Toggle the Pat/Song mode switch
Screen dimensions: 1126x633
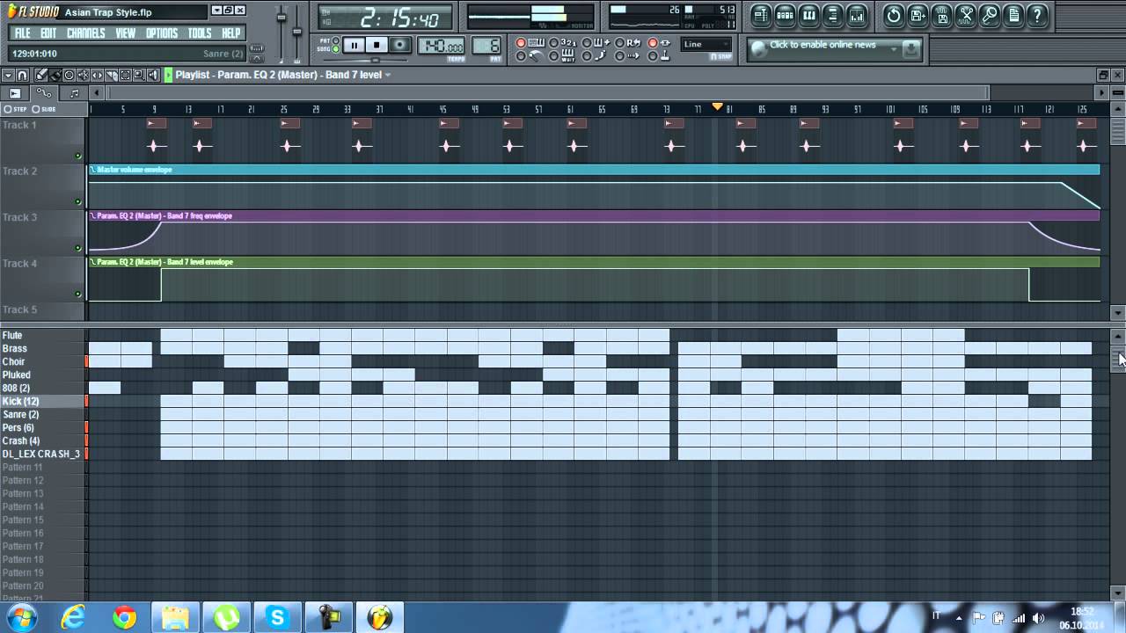[336, 45]
